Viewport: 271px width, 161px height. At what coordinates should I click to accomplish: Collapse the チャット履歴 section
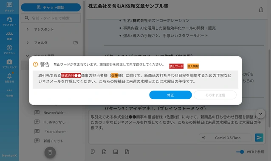pos(28,56)
